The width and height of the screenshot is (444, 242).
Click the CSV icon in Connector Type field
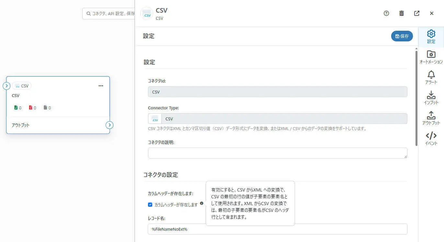155,119
